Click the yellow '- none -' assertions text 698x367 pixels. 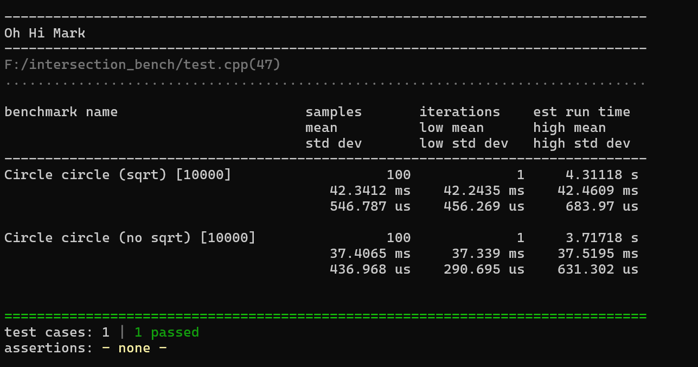[x=134, y=348]
